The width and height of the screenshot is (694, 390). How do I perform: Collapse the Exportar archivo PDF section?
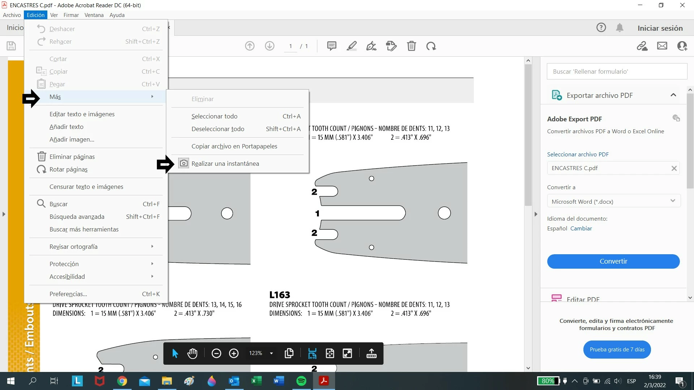coord(673,95)
